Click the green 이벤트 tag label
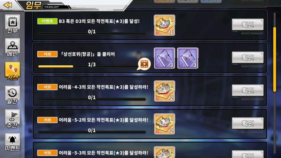This screenshot has width=281, height=158. [x=47, y=21]
